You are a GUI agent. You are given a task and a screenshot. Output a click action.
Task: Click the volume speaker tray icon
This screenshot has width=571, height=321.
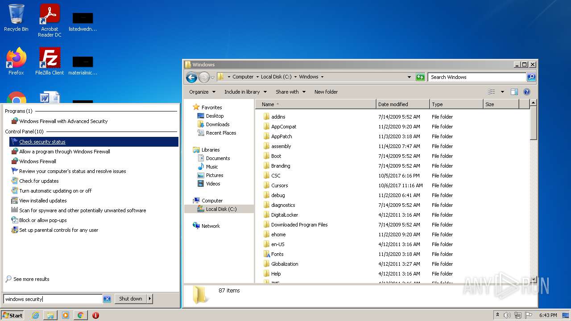(507, 315)
